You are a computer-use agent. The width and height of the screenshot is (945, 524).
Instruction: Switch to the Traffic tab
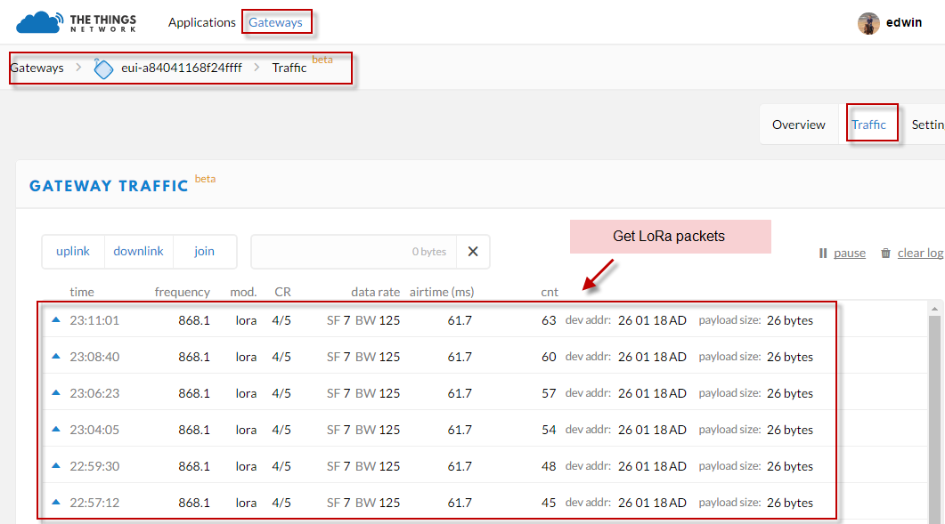point(868,125)
